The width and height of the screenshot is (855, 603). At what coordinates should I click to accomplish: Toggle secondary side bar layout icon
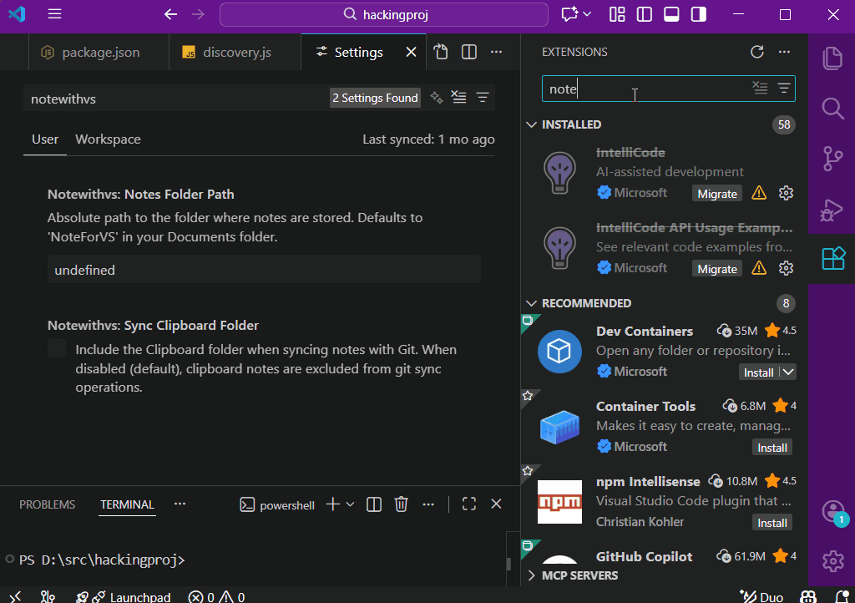699,14
